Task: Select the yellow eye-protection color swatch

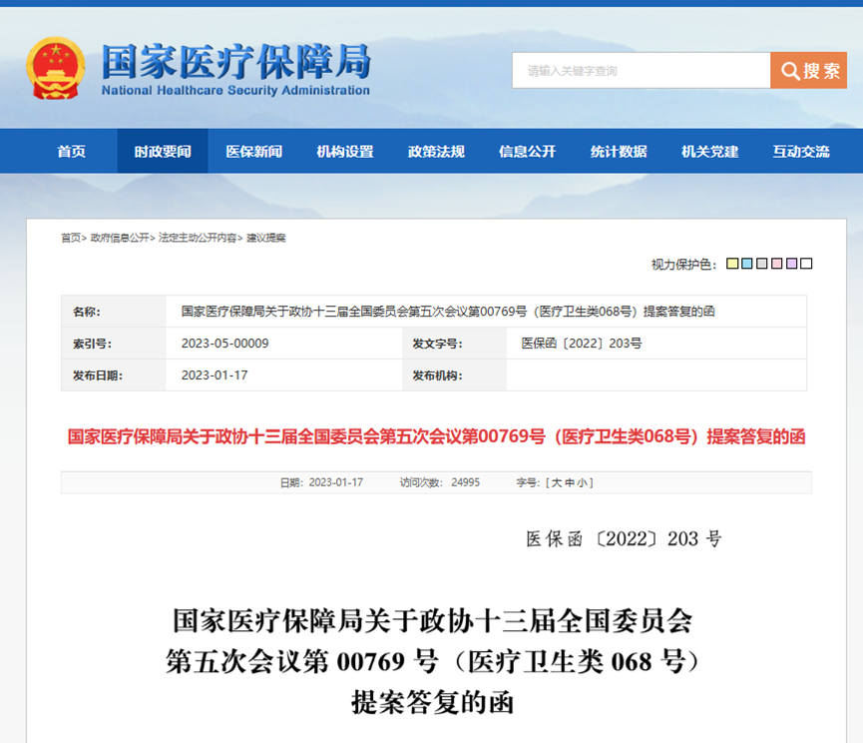Action: click(732, 264)
